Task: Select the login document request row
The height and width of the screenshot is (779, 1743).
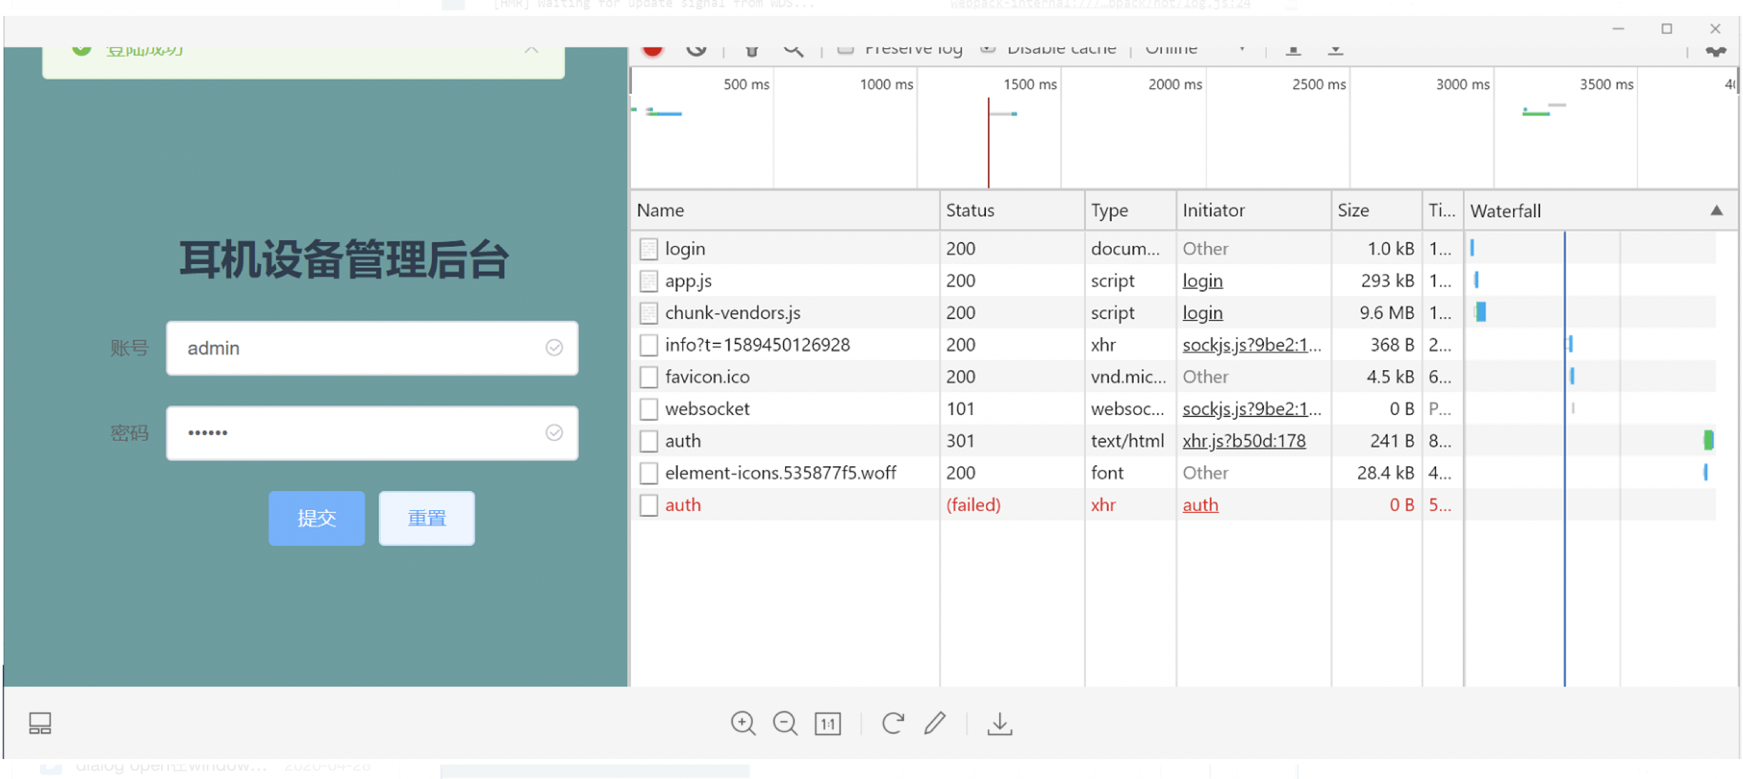Action: click(1173, 248)
